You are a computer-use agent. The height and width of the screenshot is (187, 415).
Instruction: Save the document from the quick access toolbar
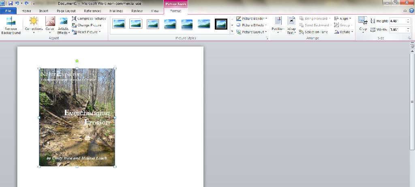point(11,3)
